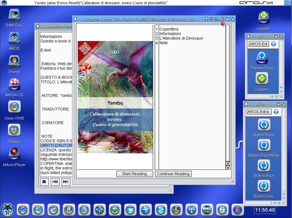The width and height of the screenshot is (292, 218).
Task: Open the AMiGA-OS desktop icon
Action: click(x=14, y=85)
